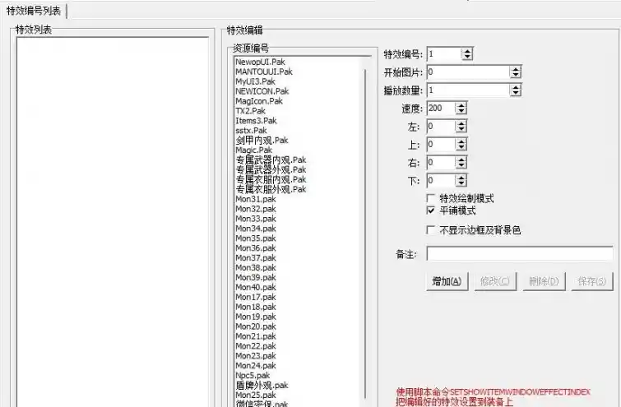Viewport: 621px width, 407px height.
Task: Select NEWICON.Pak in resource list
Action: (x=262, y=91)
